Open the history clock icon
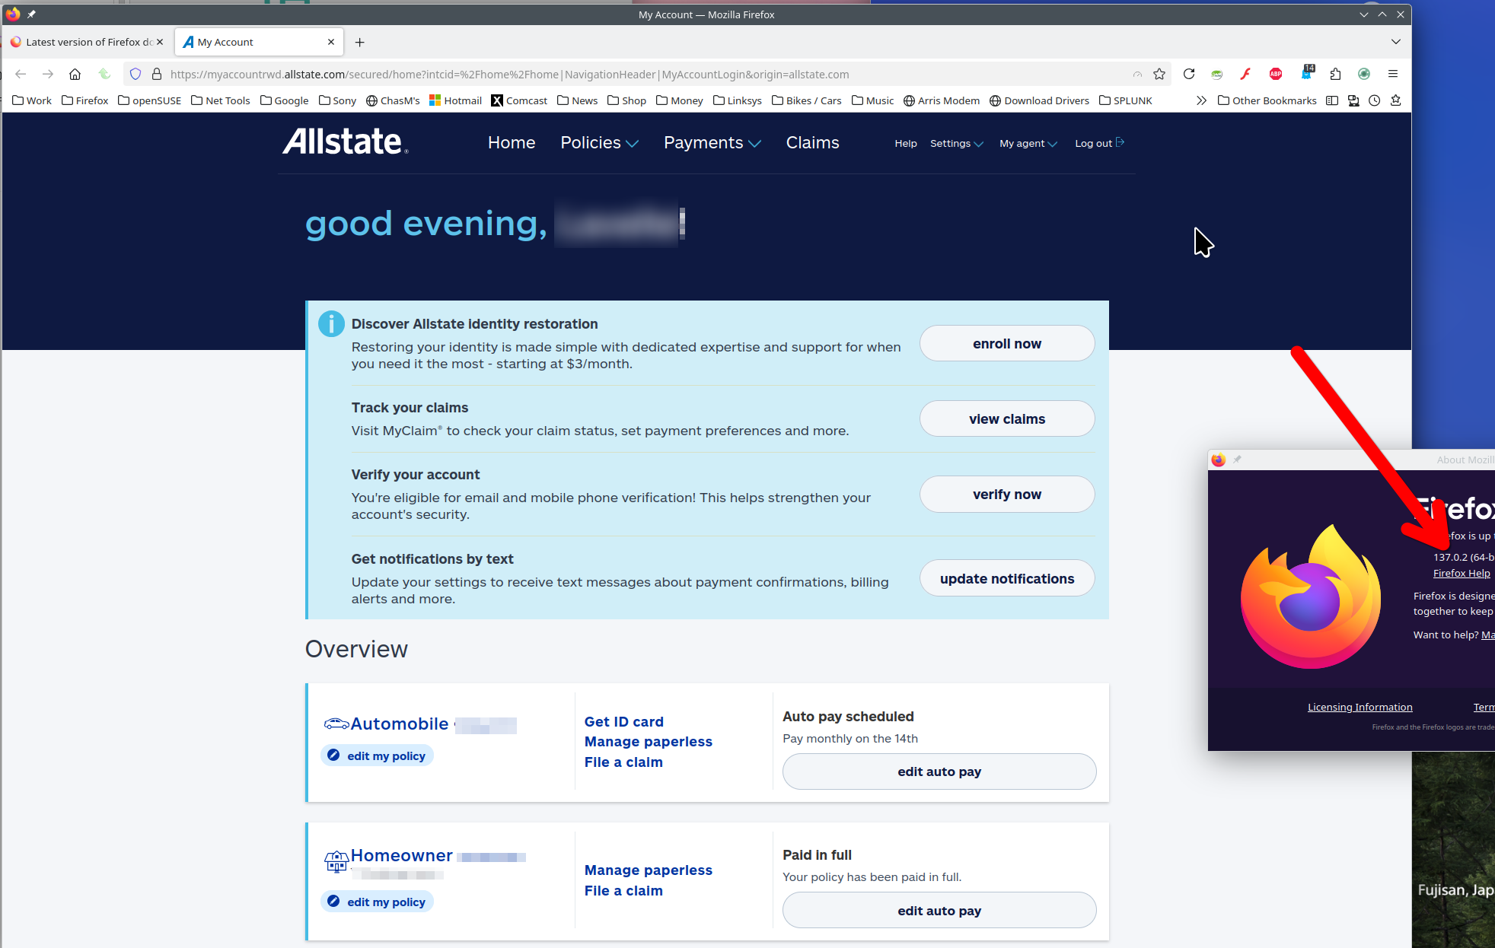The width and height of the screenshot is (1495, 948). [x=1375, y=100]
